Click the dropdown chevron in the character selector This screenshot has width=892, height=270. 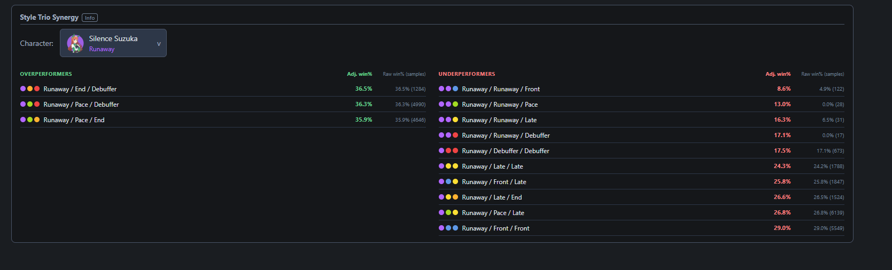tap(159, 44)
